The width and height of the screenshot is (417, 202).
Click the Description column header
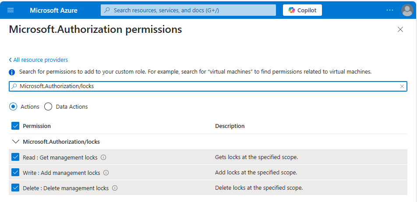click(230, 126)
